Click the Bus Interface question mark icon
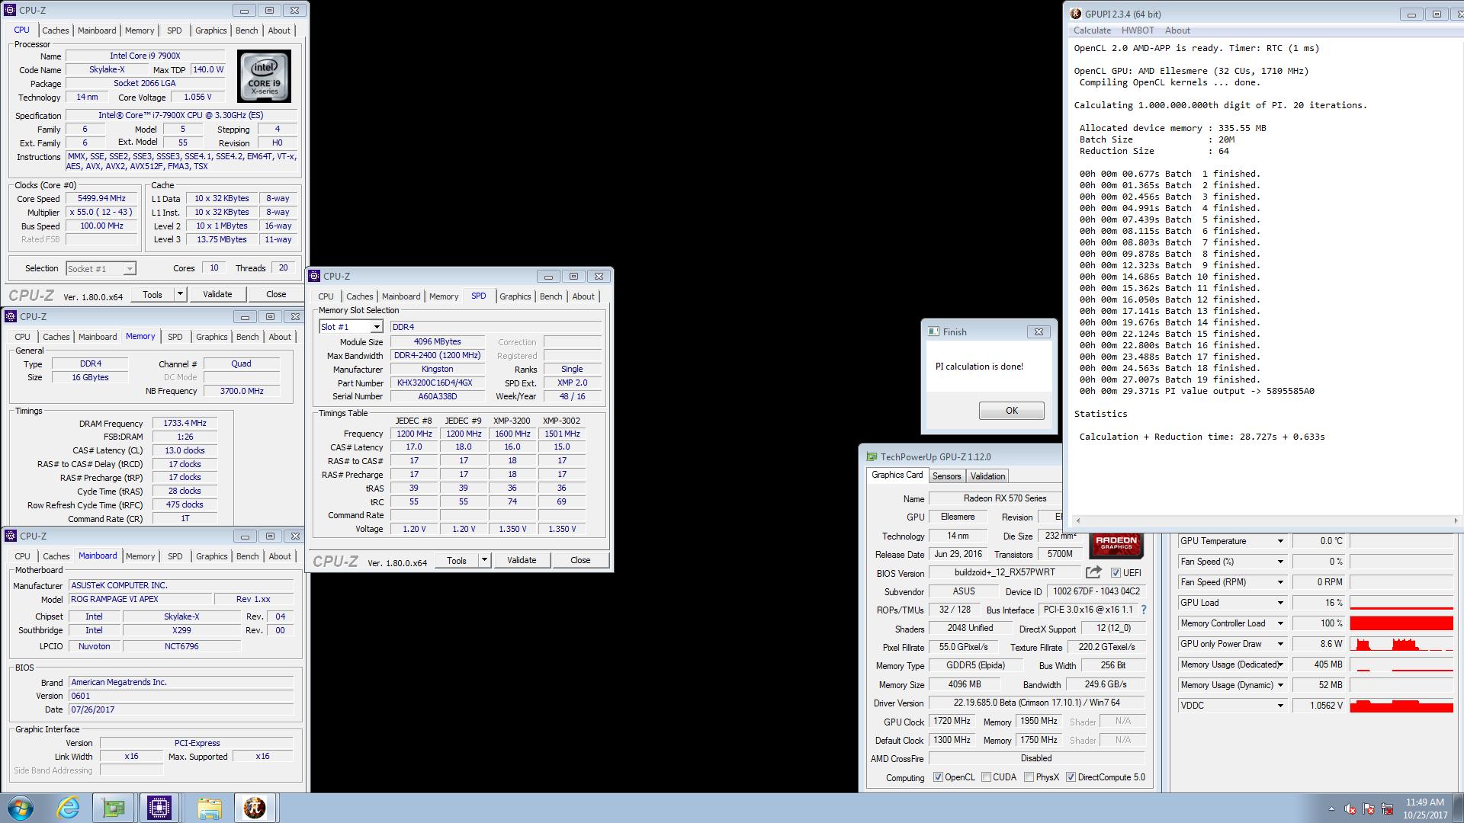 (x=1143, y=610)
